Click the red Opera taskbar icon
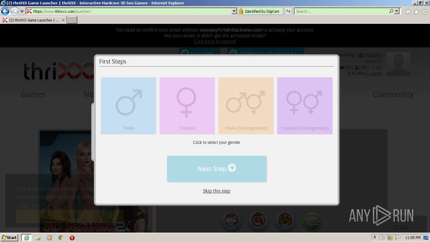 coord(72,238)
